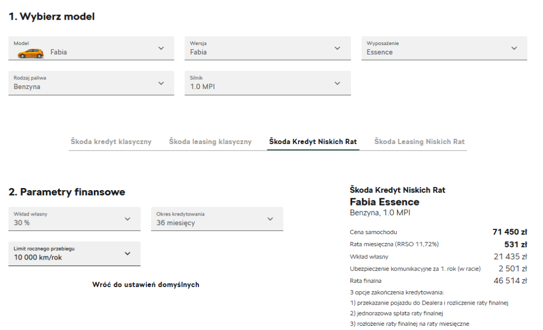Switch to Škoda kredyt klasyczny tab
Screen dimensions: 543x330
[111, 141]
